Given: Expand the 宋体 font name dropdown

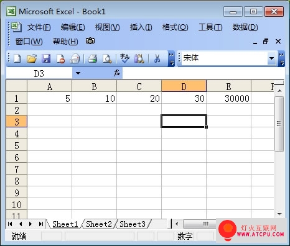Looking at the screenshot, I should pos(271,58).
